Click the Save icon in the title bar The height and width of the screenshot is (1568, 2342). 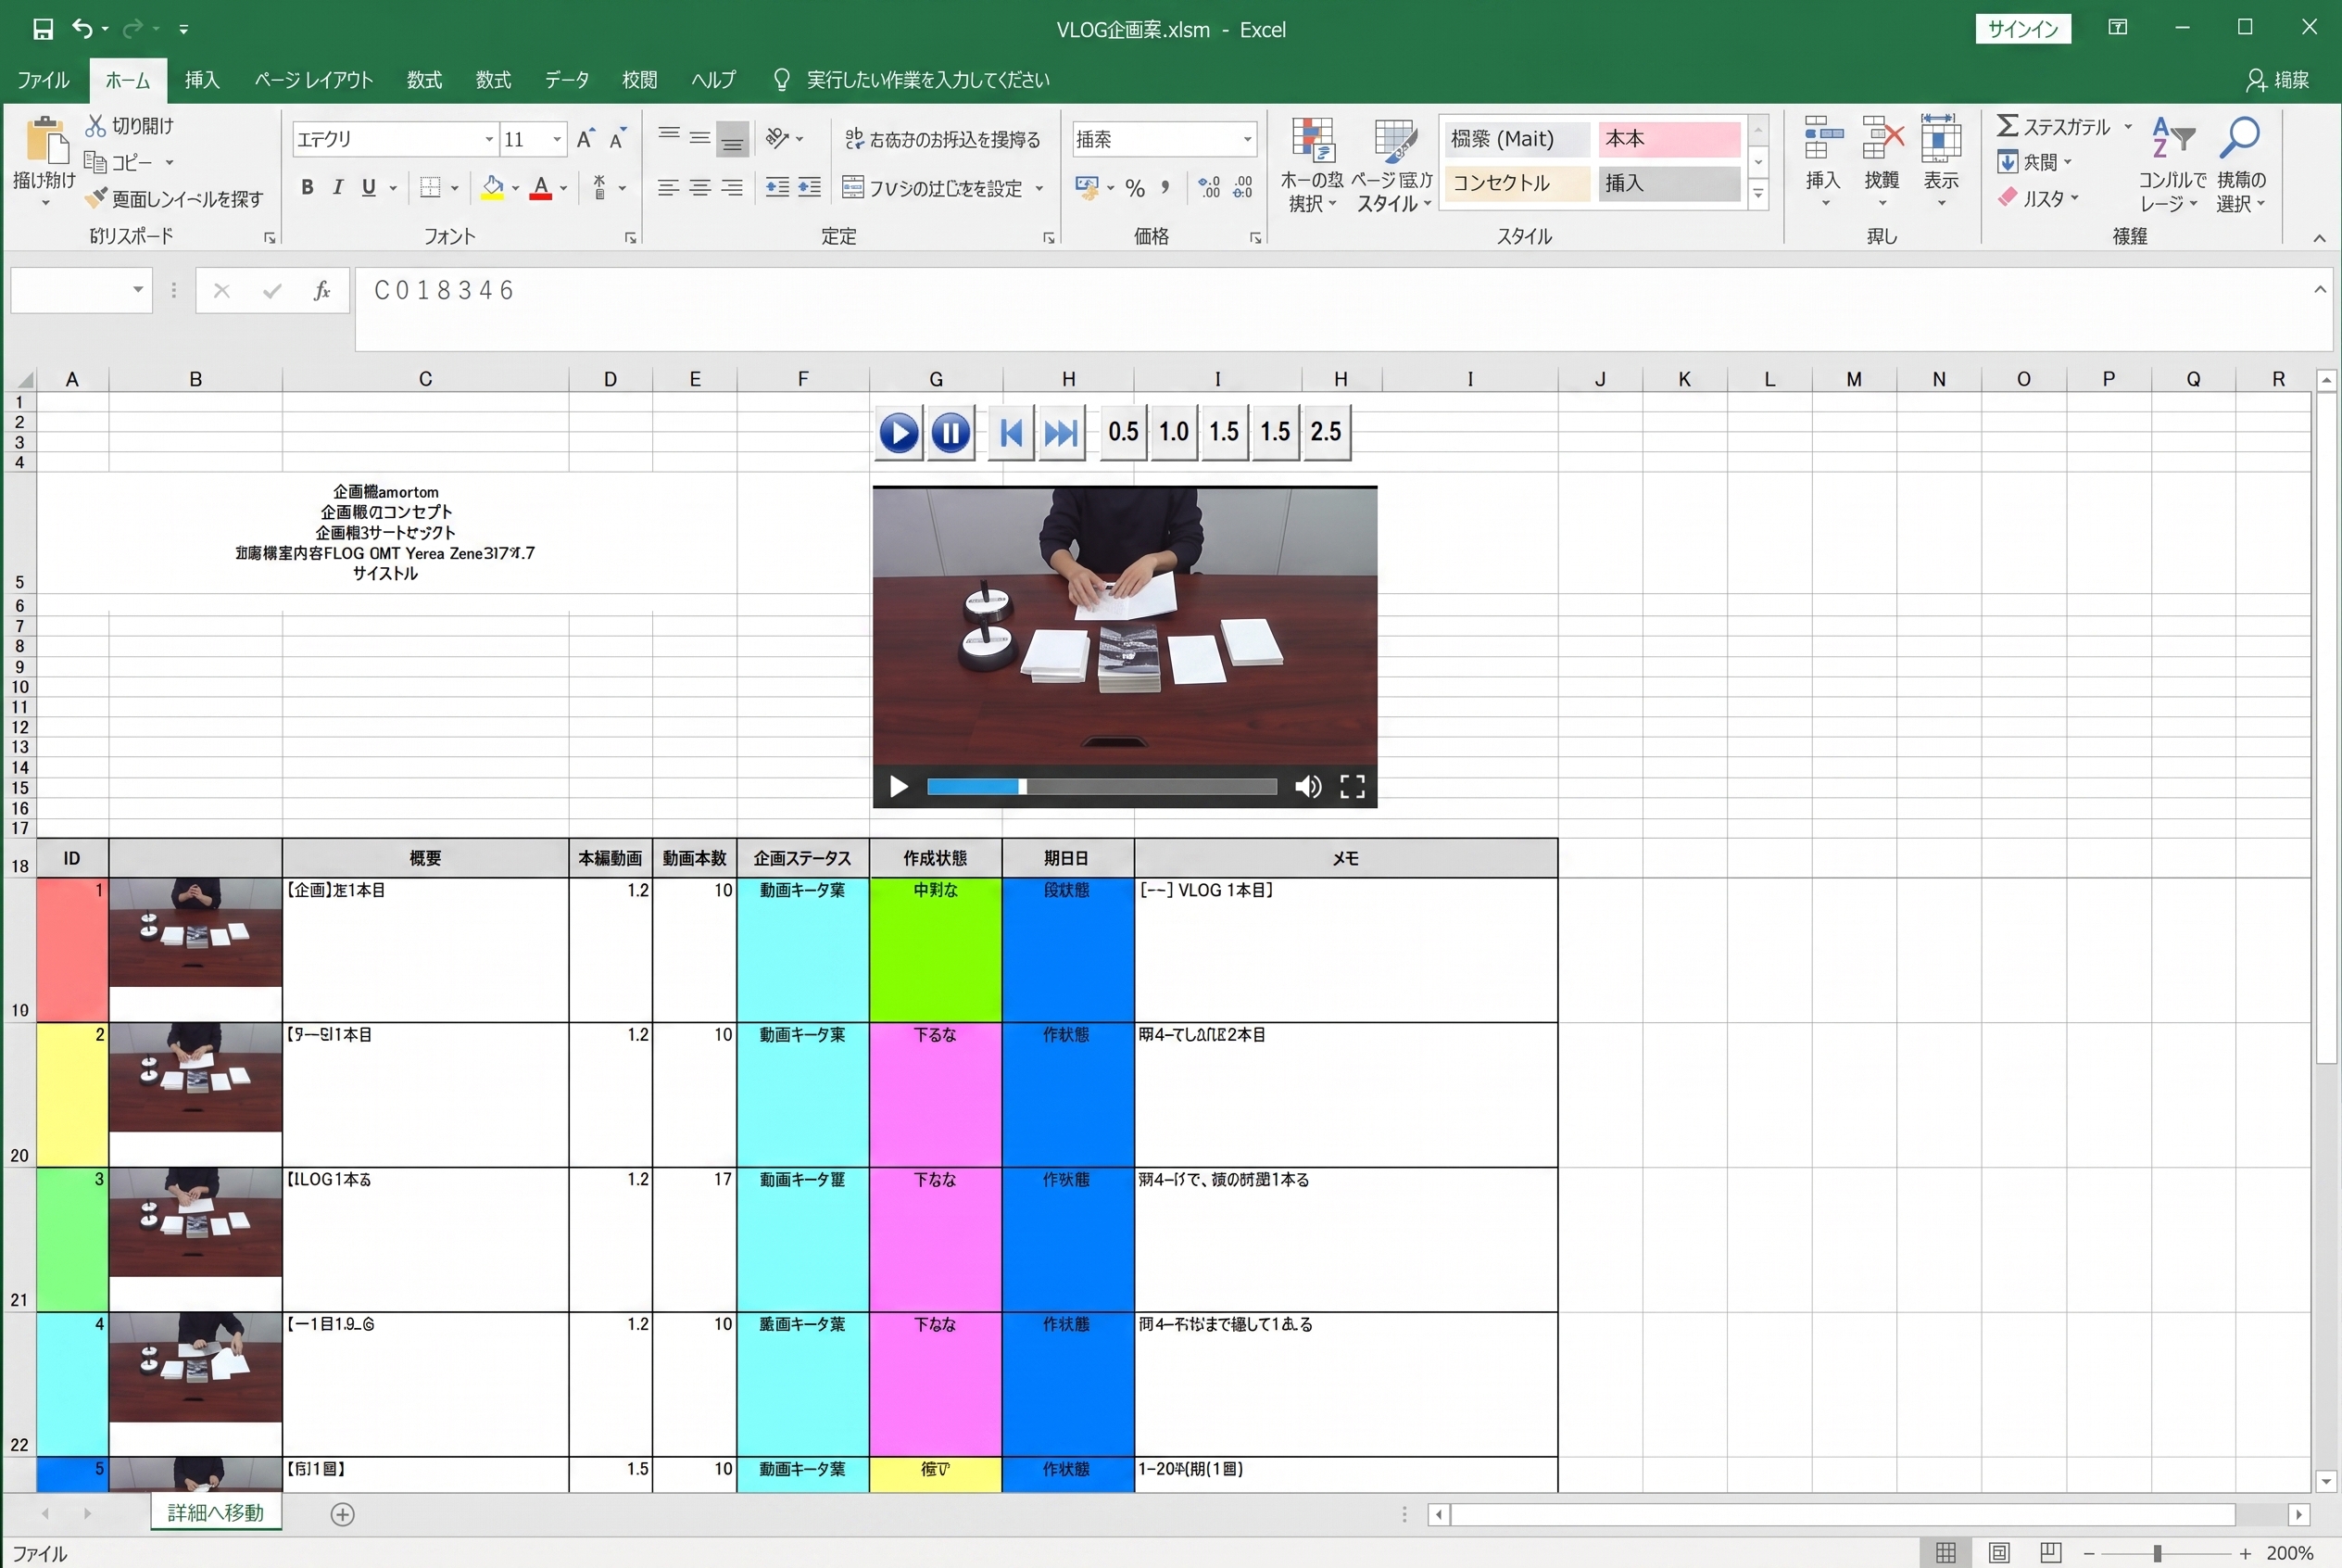click(x=43, y=29)
